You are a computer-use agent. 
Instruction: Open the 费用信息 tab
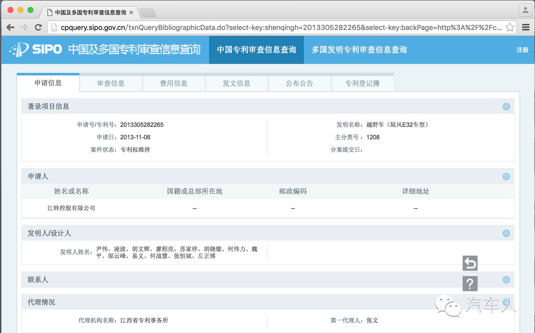(x=174, y=83)
